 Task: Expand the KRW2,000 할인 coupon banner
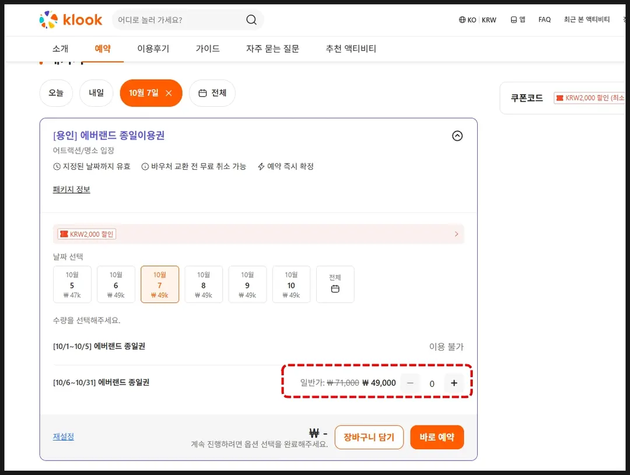[x=258, y=234]
